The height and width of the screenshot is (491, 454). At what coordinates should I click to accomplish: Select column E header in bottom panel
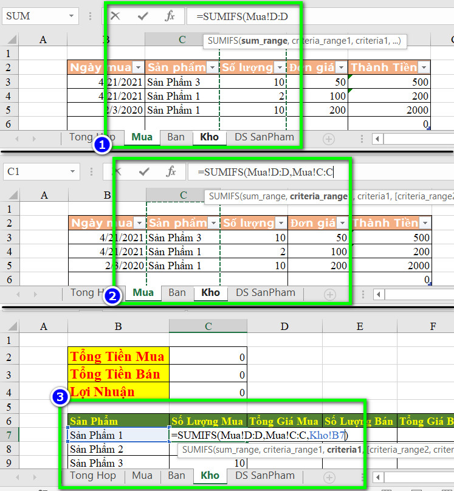pyautogui.click(x=359, y=326)
